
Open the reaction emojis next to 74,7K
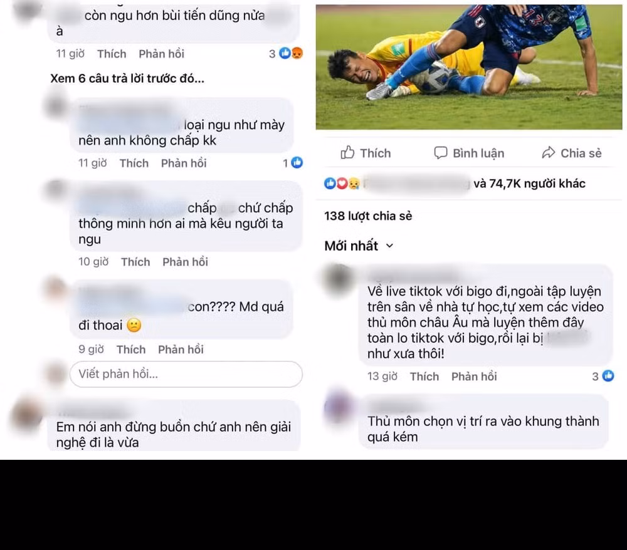[x=342, y=184]
